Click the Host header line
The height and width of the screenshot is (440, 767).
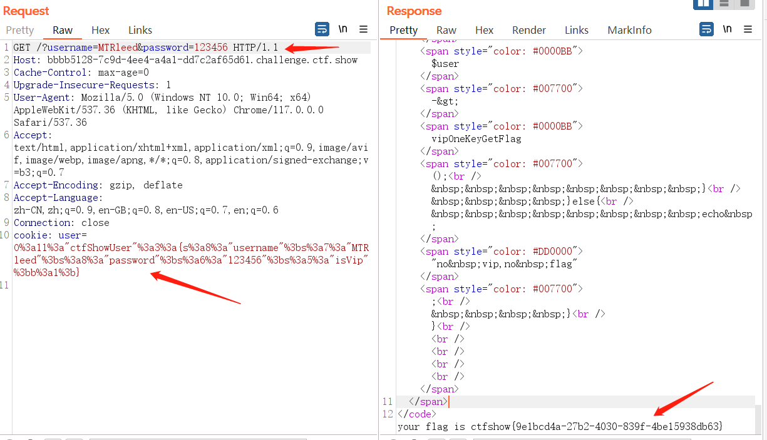[185, 60]
